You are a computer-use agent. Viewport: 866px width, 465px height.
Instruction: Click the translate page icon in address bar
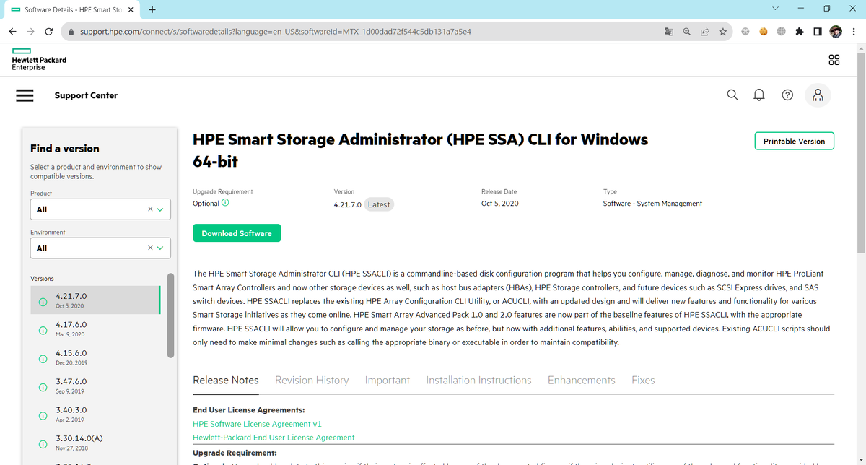(x=668, y=32)
